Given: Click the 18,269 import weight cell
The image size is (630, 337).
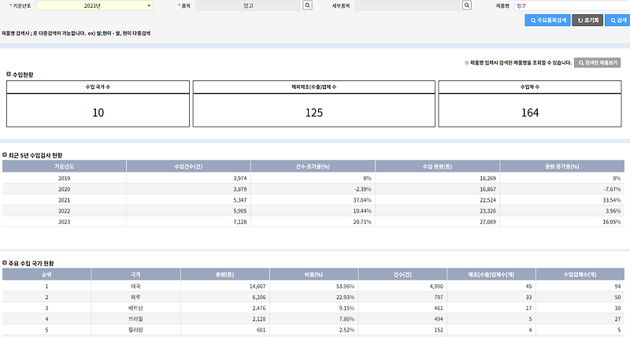Looking at the screenshot, I should (x=438, y=178).
